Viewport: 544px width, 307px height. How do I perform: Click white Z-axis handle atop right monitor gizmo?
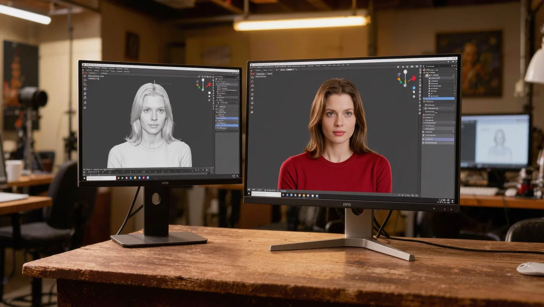coord(405,72)
